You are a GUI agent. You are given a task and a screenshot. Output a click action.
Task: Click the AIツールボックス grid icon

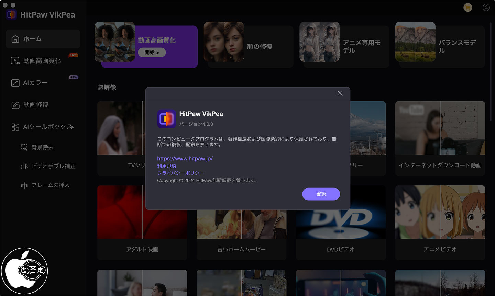coord(15,127)
